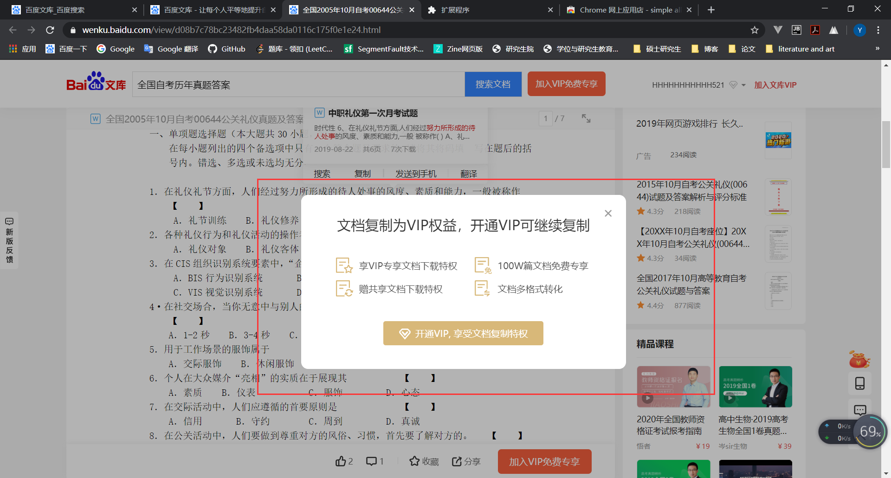Open the feedback chat icon at bottom right
The height and width of the screenshot is (478, 891).
860,410
